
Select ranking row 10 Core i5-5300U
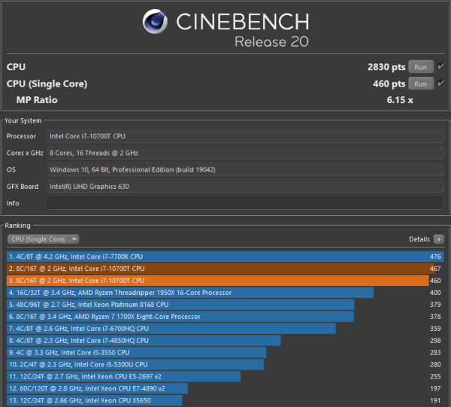tap(225, 364)
